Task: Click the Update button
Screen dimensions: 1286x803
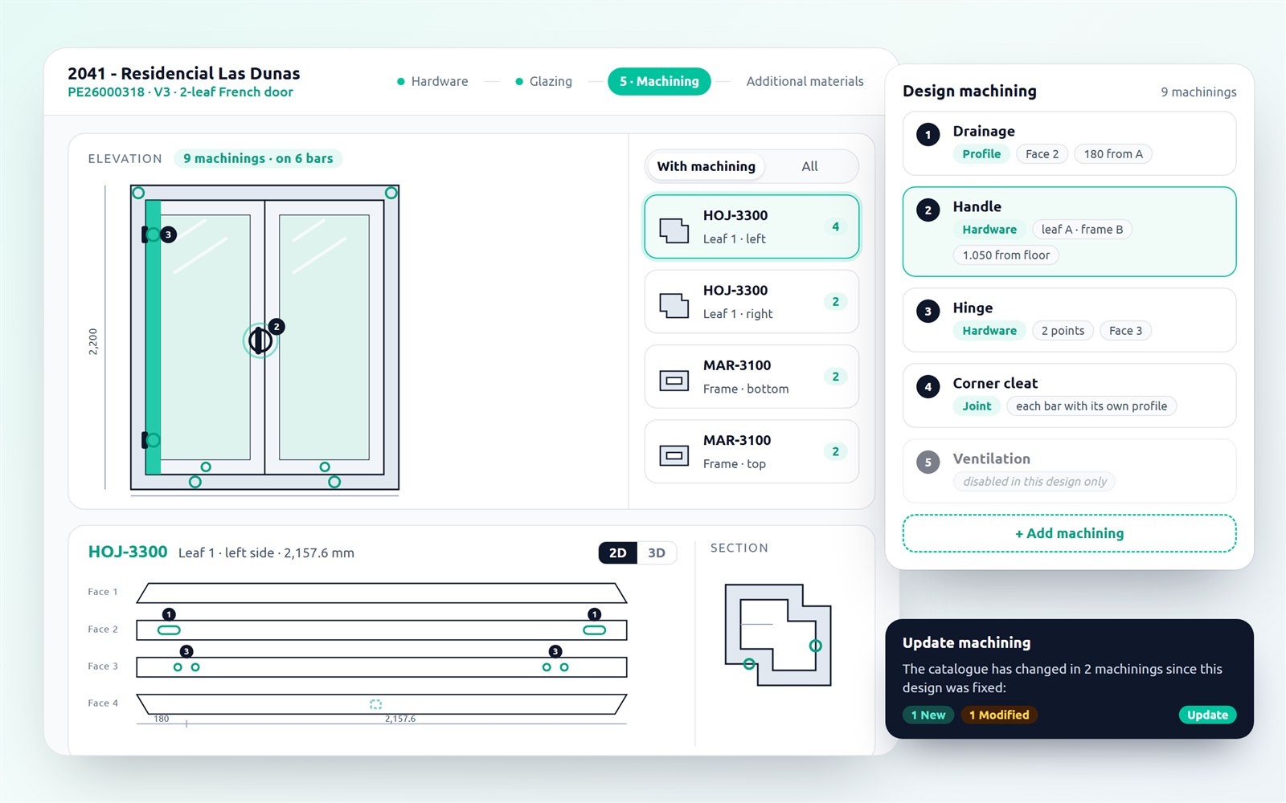Action: click(1207, 715)
